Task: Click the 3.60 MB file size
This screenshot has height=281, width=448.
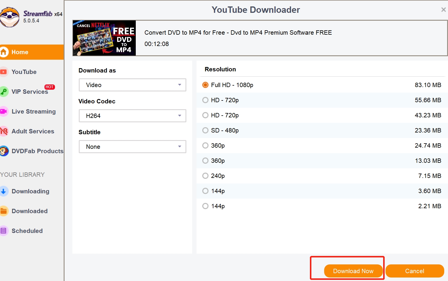Action: coord(430,191)
